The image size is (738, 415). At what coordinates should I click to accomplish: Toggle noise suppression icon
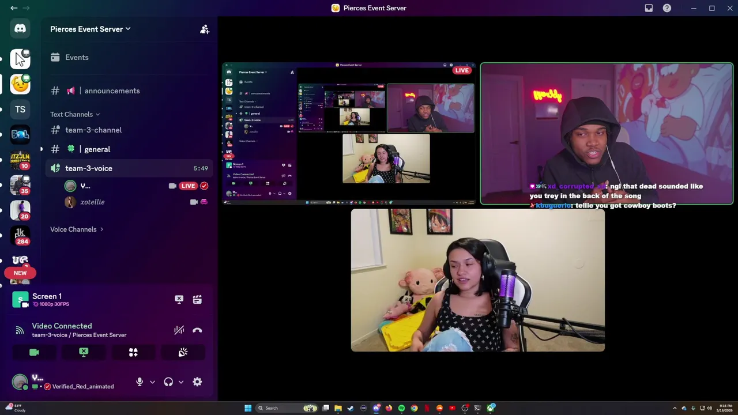[179, 330]
